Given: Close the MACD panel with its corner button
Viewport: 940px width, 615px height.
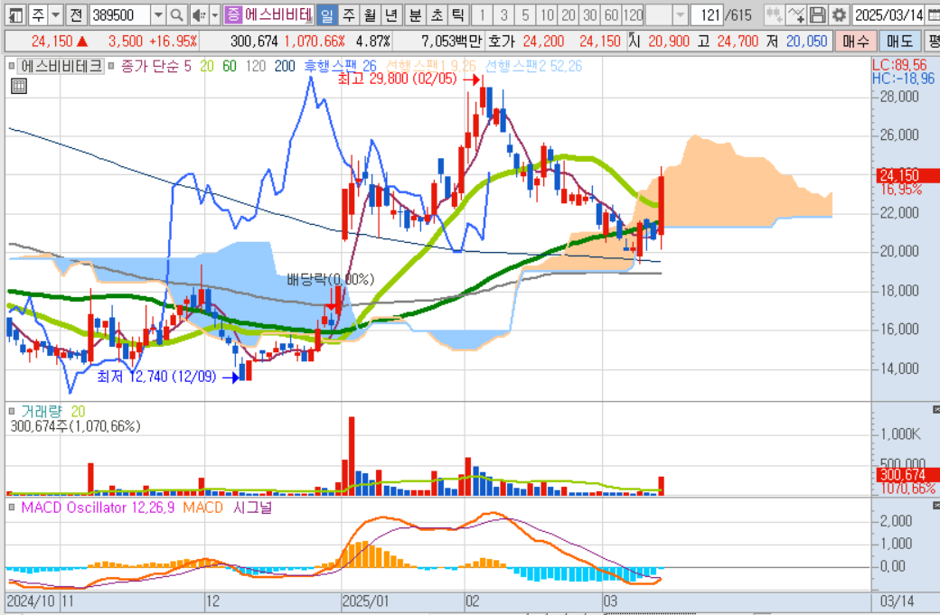Looking at the screenshot, I should 935,506.
